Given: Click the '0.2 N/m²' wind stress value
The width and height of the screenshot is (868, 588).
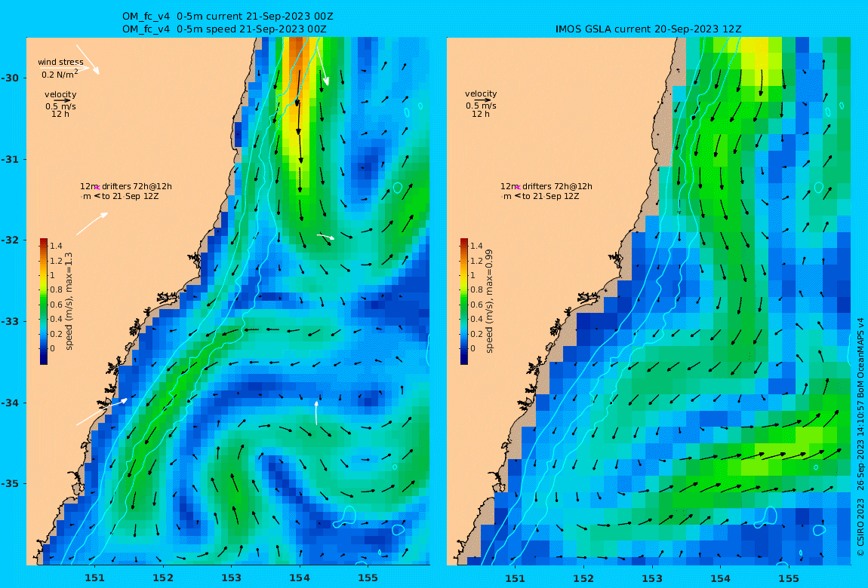Looking at the screenshot, I should pyautogui.click(x=59, y=74).
